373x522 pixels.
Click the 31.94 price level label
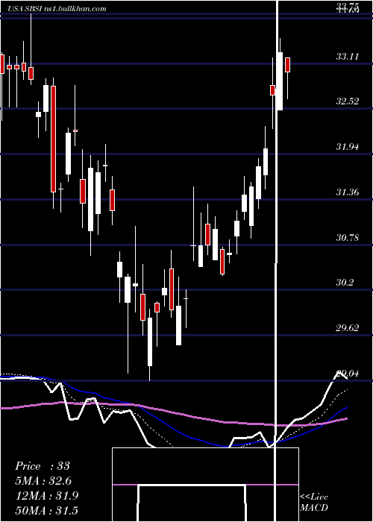point(347,147)
